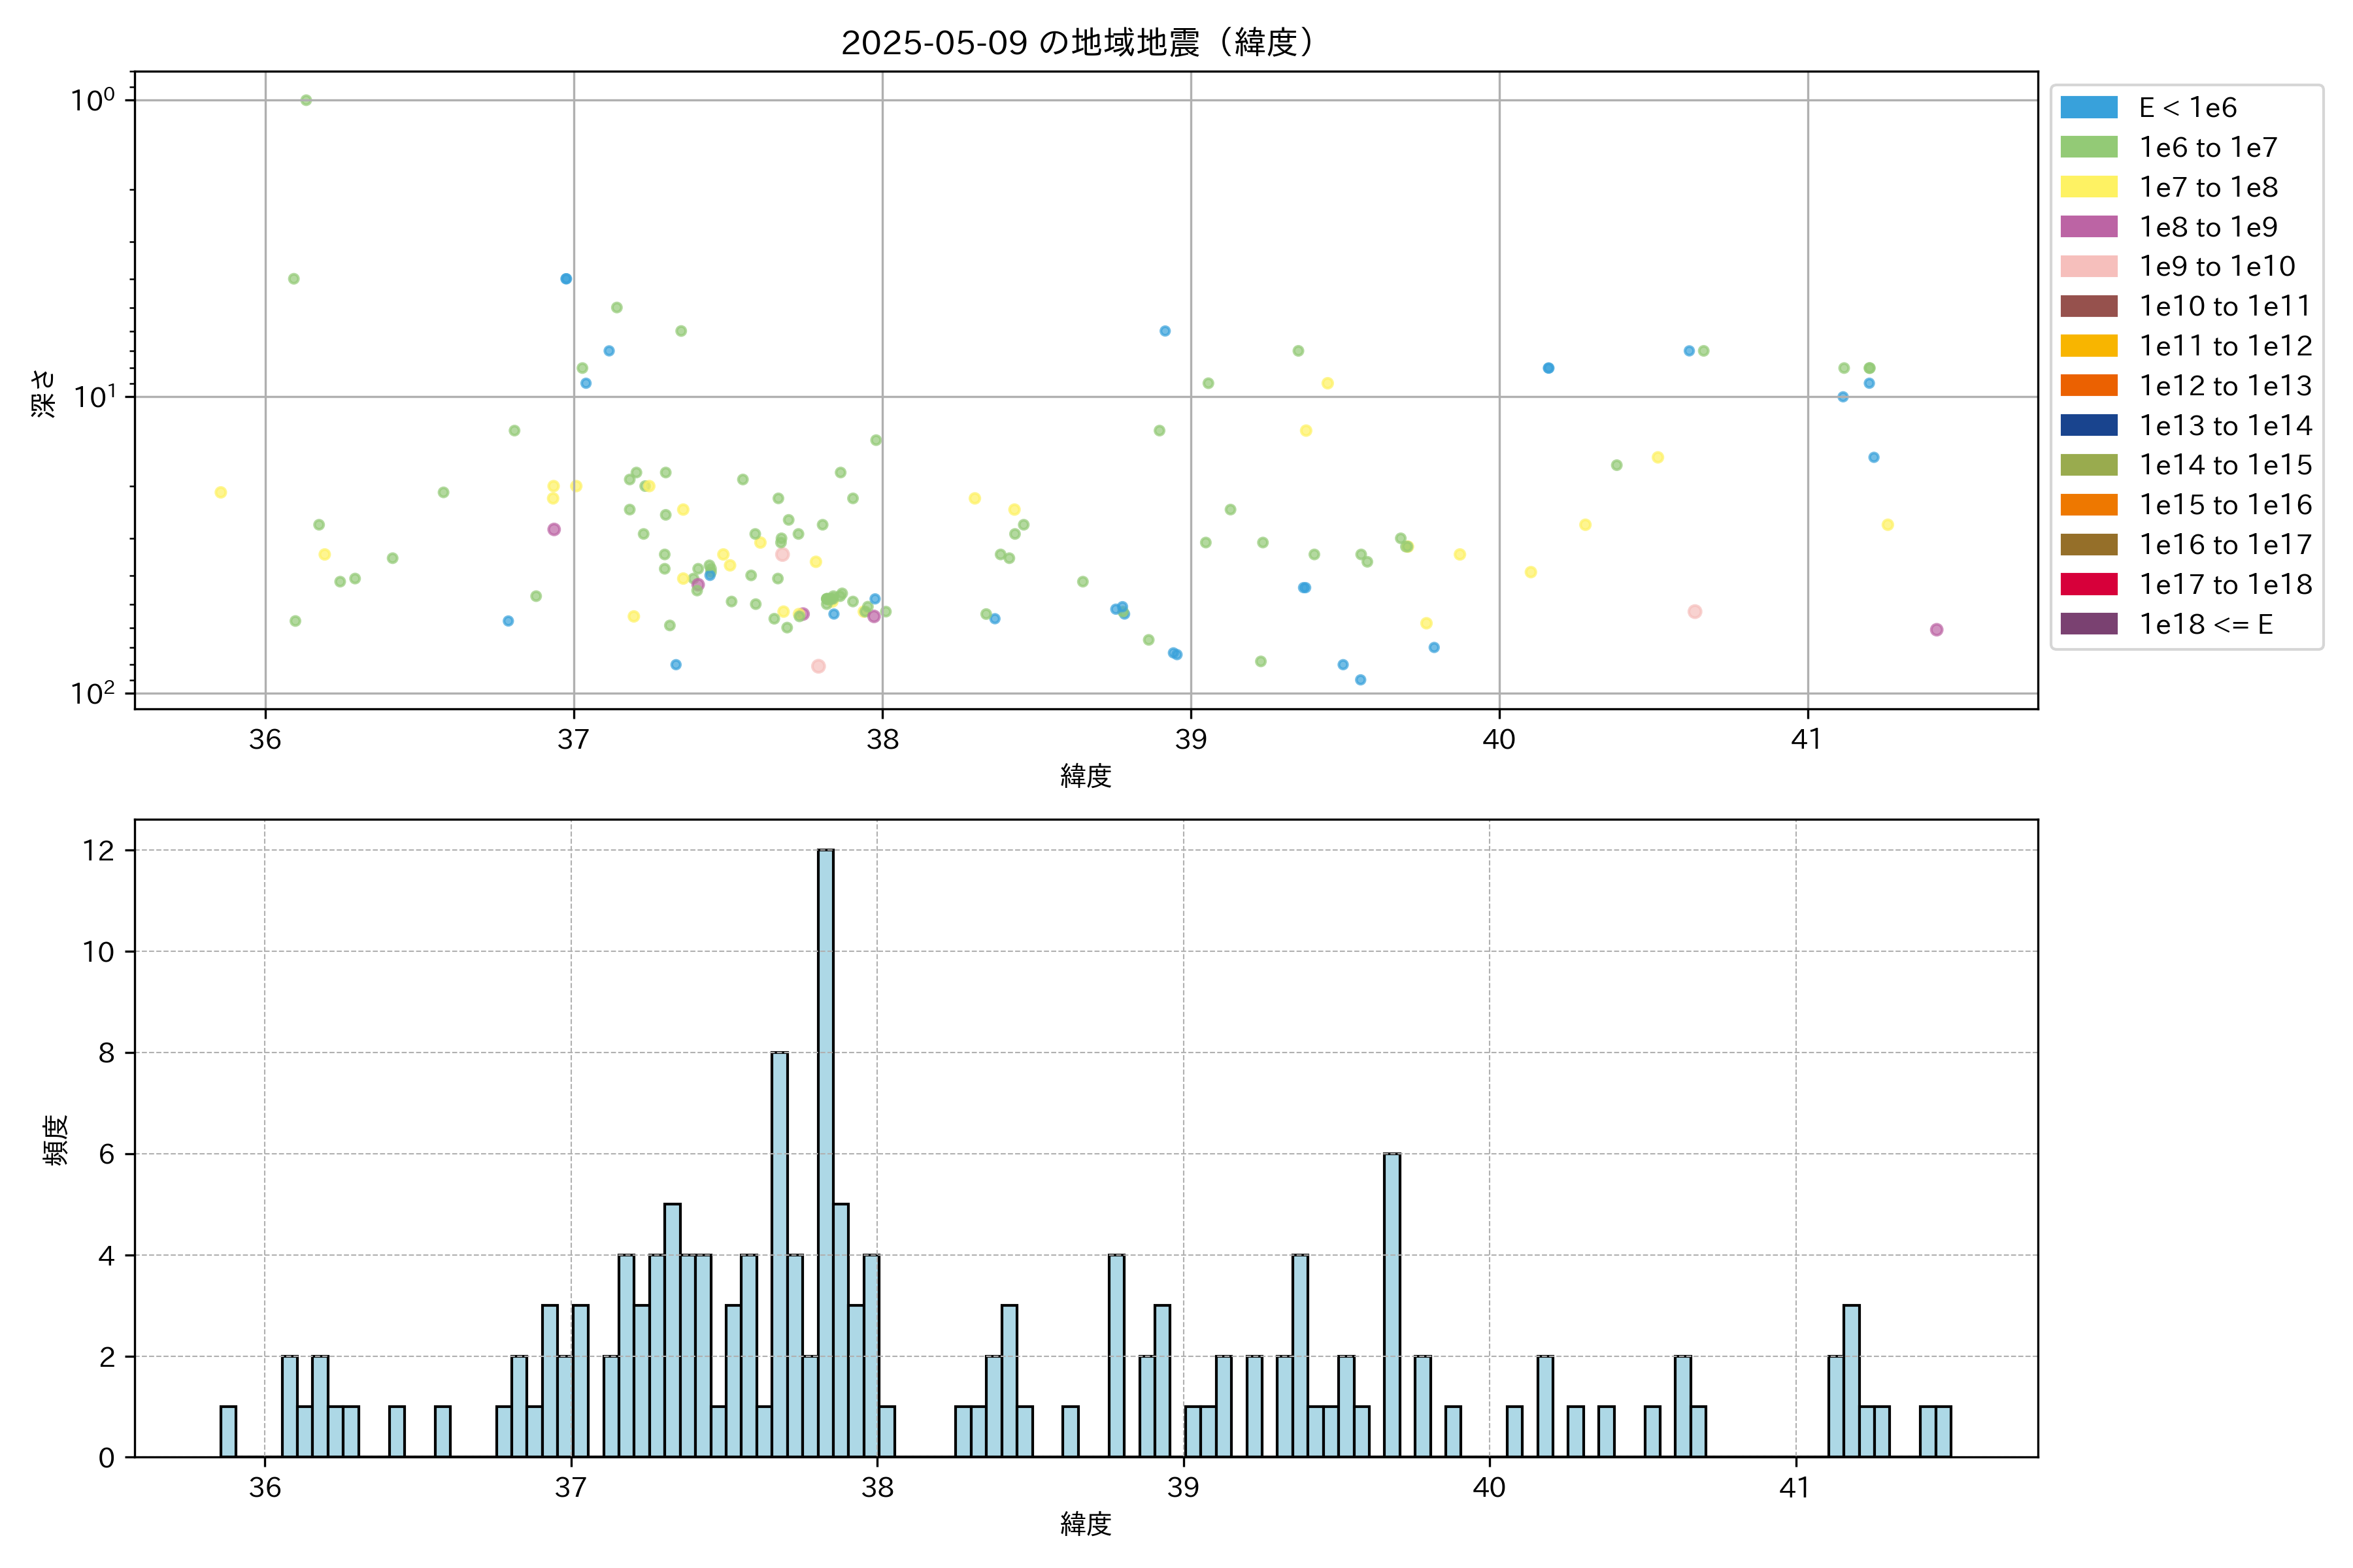Click the purple point right of latitude 41
2353x1568 pixels.
(1936, 629)
